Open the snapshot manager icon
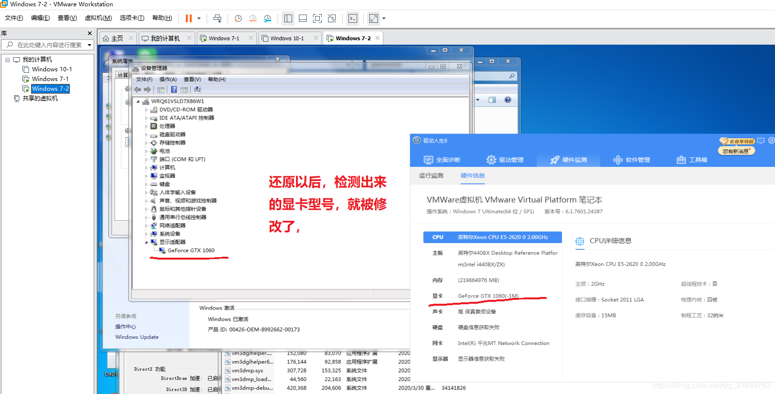The width and height of the screenshot is (775, 394). tap(267, 18)
